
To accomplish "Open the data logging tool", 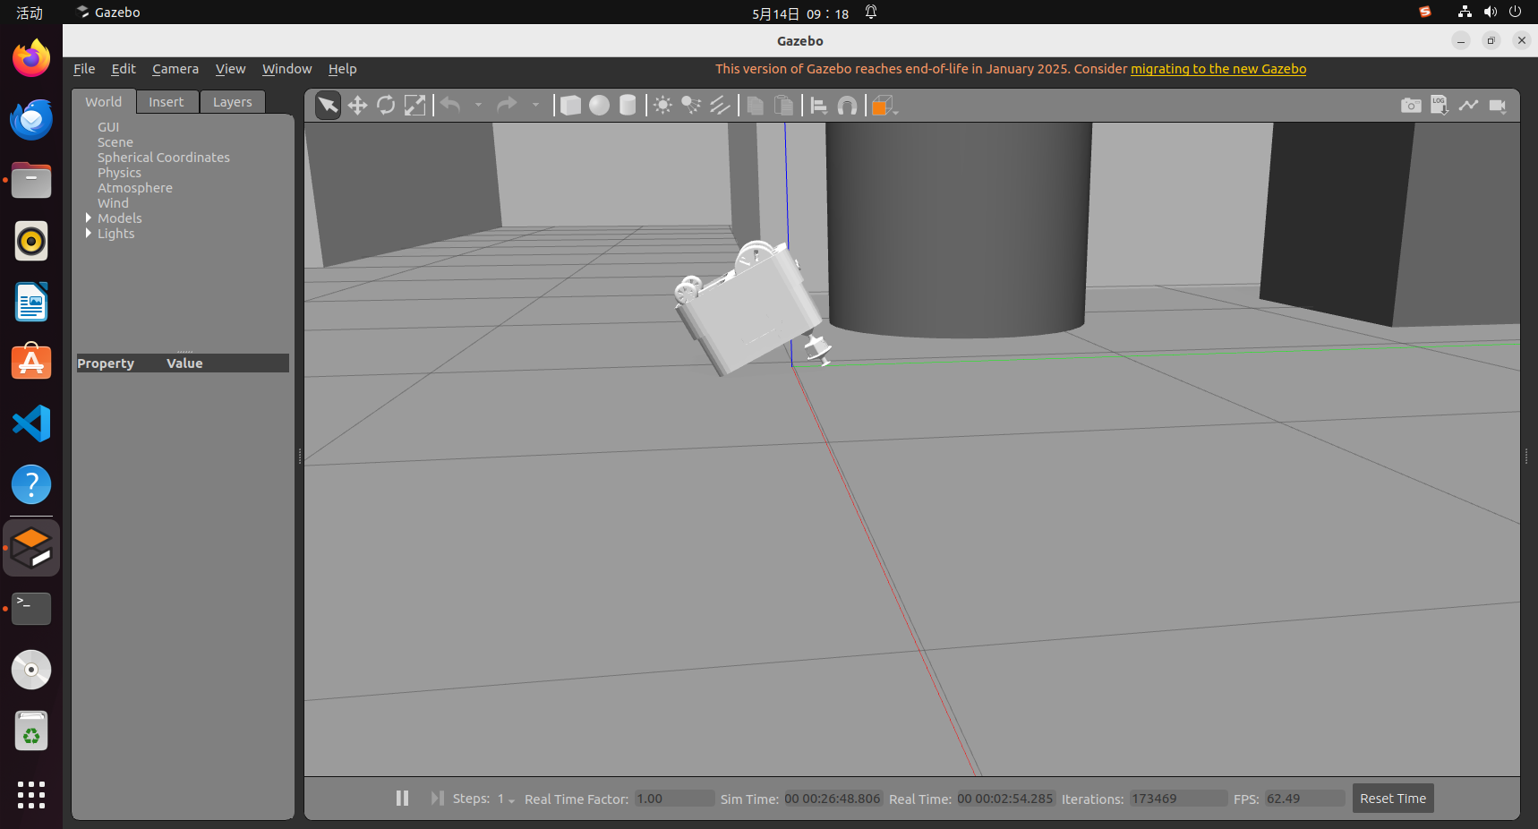I will (x=1440, y=106).
